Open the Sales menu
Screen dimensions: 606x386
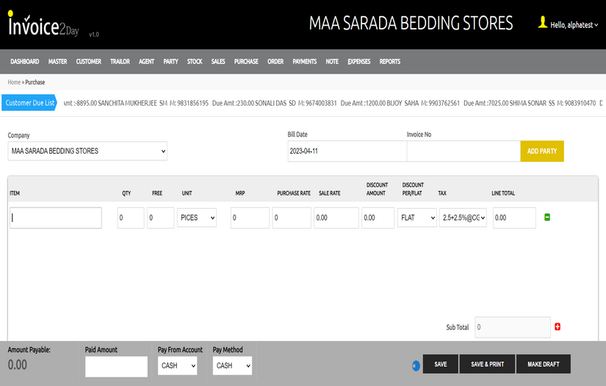pos(218,62)
